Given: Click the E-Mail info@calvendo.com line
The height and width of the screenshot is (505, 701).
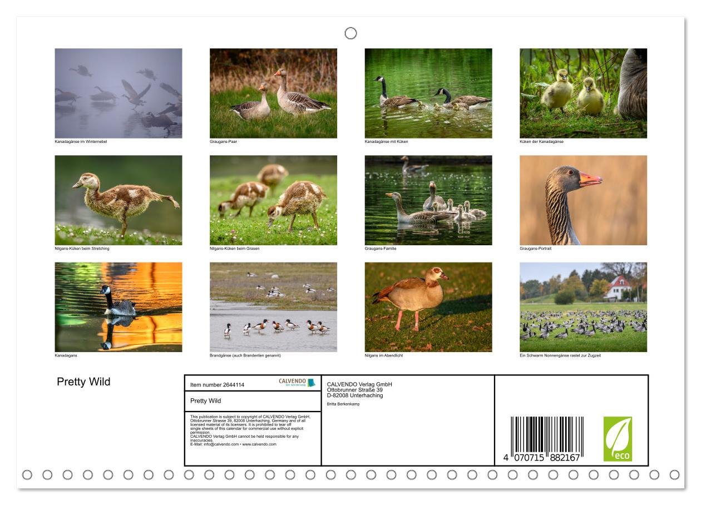Looking at the screenshot, I should [233, 444].
